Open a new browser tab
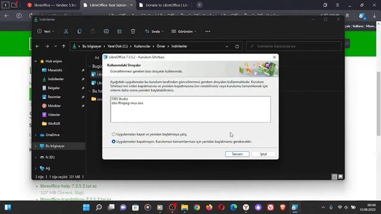This screenshot has height=214, width=381. click(199, 5)
